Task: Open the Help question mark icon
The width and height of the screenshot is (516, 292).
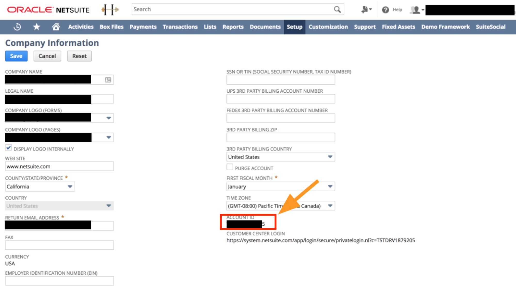Action: tap(385, 10)
